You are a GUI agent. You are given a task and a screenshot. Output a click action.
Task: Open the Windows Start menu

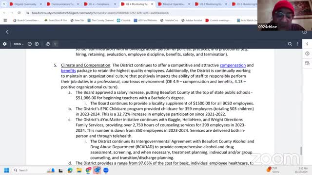6,170
